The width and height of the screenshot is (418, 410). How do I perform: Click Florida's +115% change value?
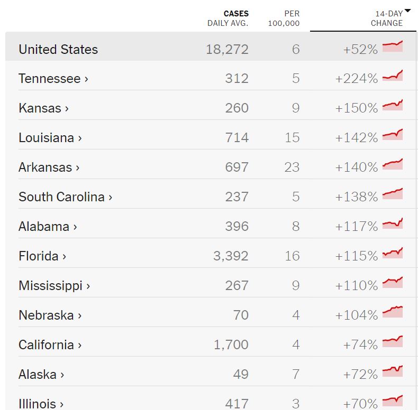click(356, 256)
